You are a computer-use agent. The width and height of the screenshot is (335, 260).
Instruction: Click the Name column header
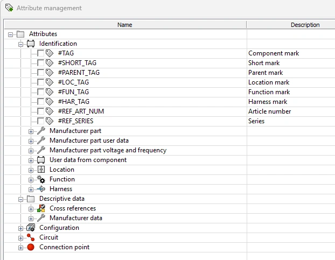(125, 25)
